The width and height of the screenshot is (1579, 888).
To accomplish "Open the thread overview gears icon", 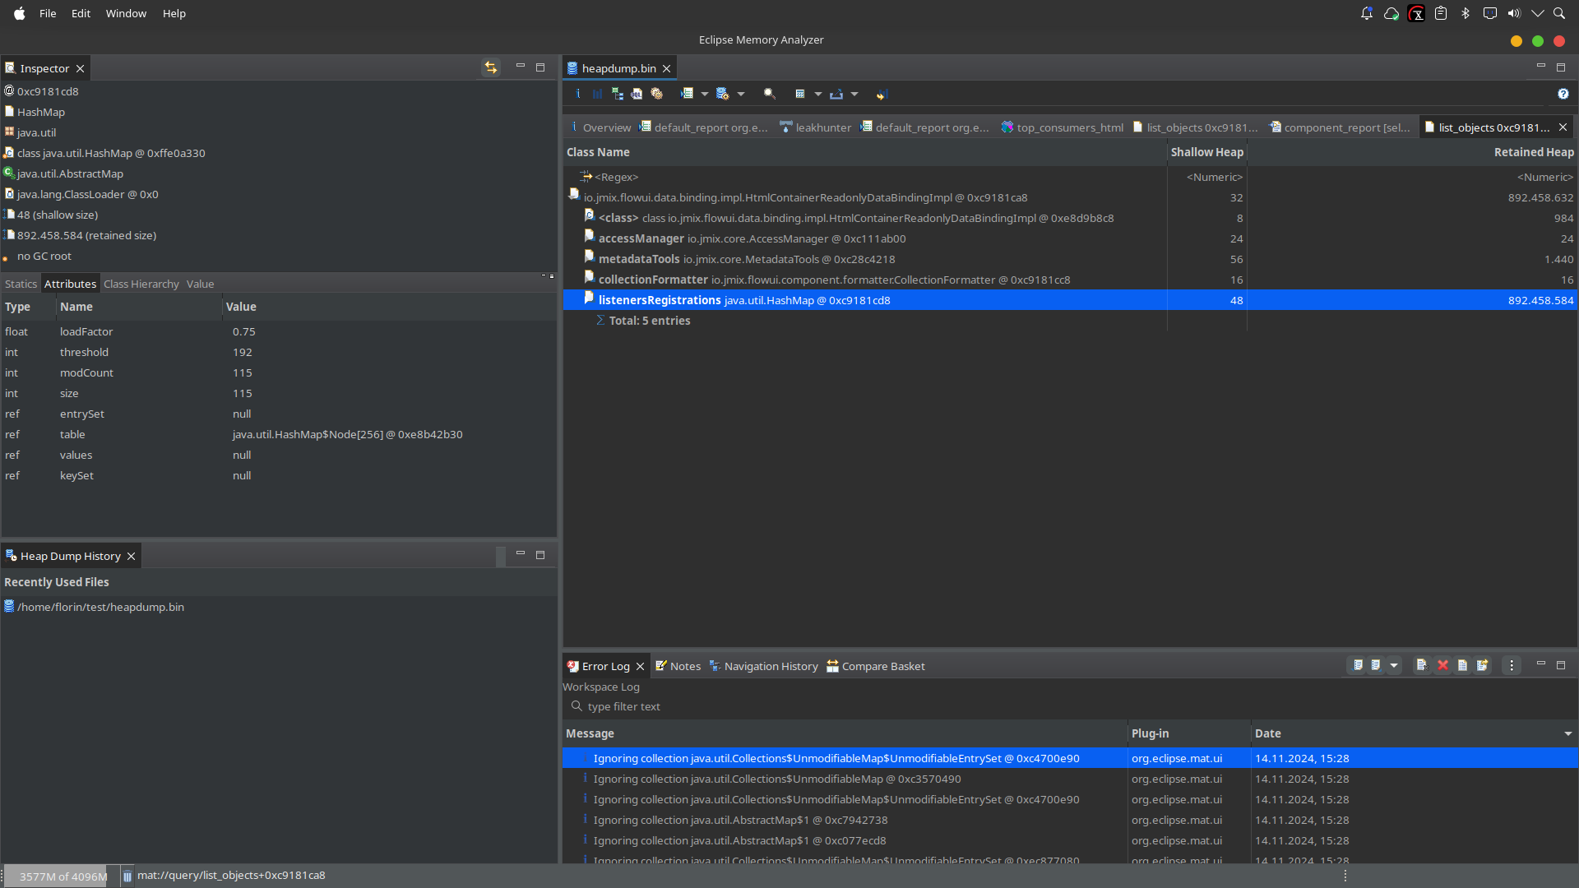I will (x=657, y=94).
